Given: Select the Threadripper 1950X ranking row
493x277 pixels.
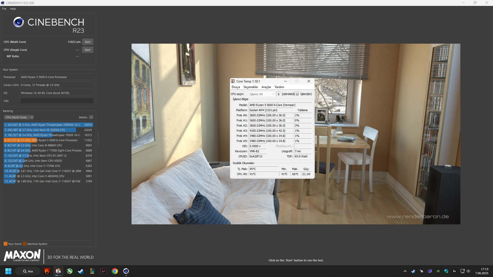Looking at the screenshot, I should (x=48, y=135).
